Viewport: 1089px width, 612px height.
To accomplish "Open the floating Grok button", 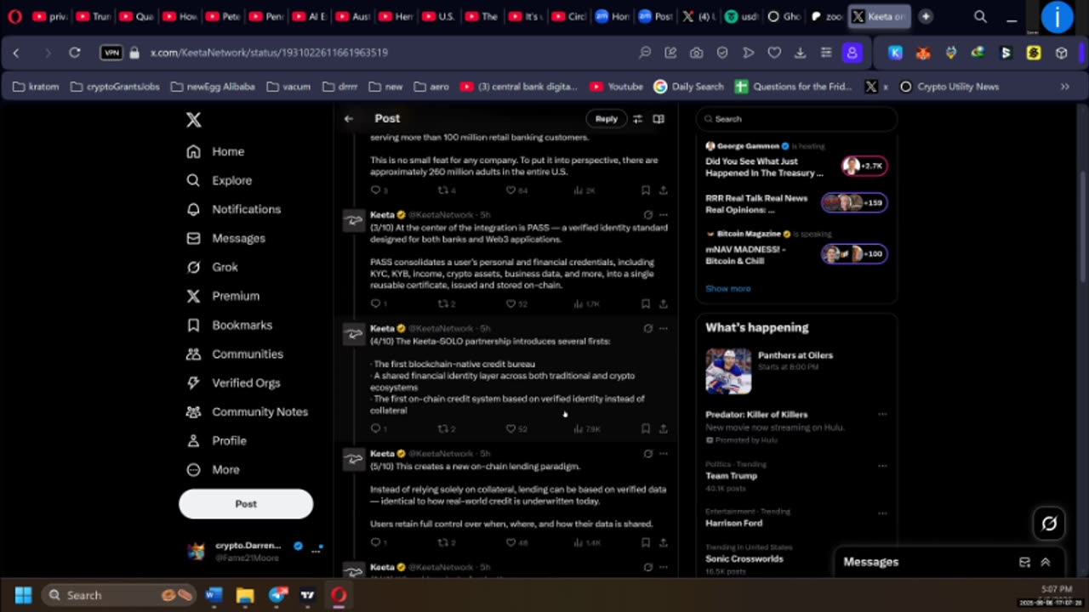I will coord(1049,524).
